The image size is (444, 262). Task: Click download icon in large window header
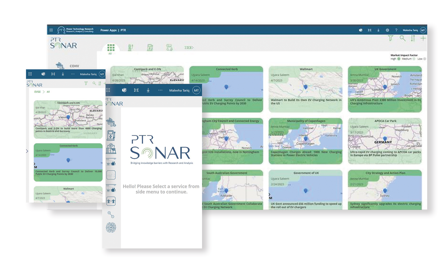click(378, 30)
